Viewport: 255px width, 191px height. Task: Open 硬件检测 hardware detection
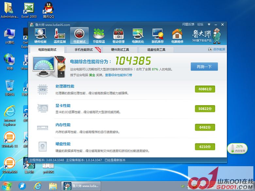pyautogui.click(x=40, y=36)
